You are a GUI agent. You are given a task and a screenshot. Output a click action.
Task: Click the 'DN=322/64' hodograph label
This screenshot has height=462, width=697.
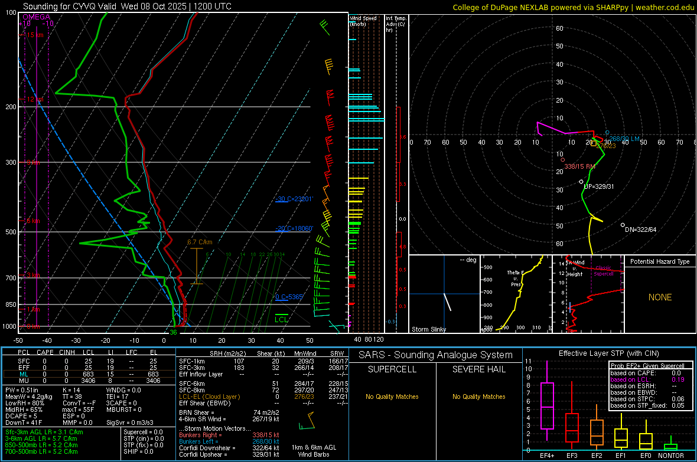click(640, 230)
